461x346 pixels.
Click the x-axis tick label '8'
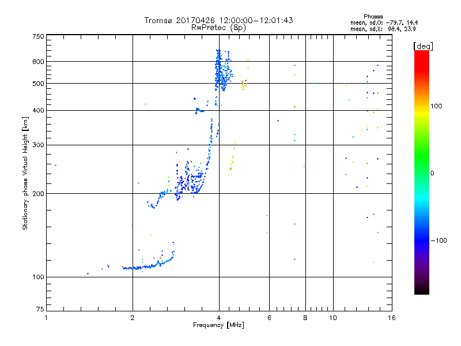[305, 318]
